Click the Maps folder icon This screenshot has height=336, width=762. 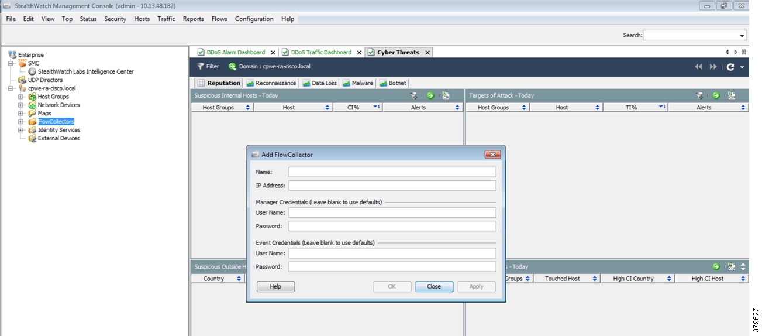[x=32, y=114]
